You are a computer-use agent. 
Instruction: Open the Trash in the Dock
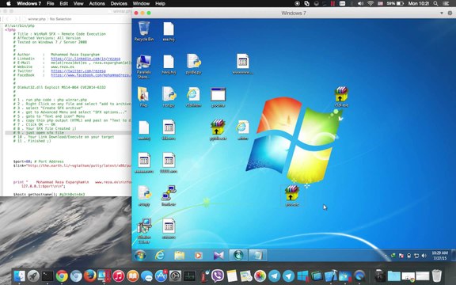click(x=436, y=275)
